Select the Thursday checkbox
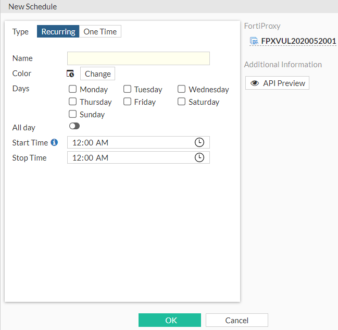Screen dimensions: 338x330 click(73, 102)
